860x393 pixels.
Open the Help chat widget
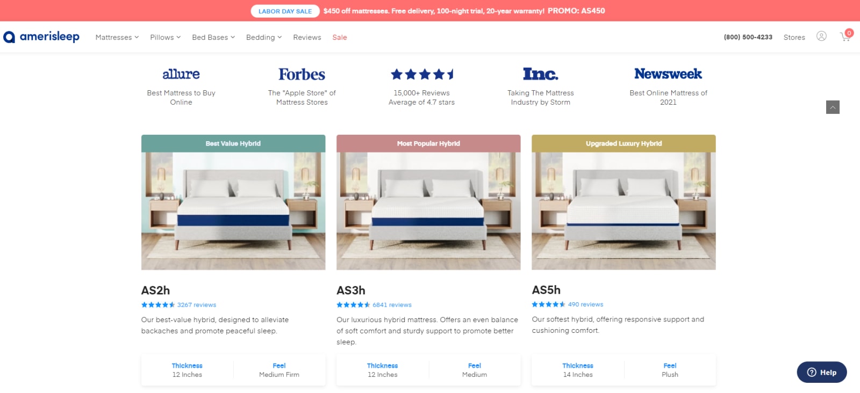822,372
